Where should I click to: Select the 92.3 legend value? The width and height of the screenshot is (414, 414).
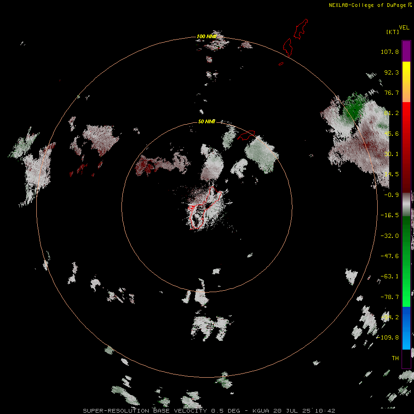tap(391, 72)
